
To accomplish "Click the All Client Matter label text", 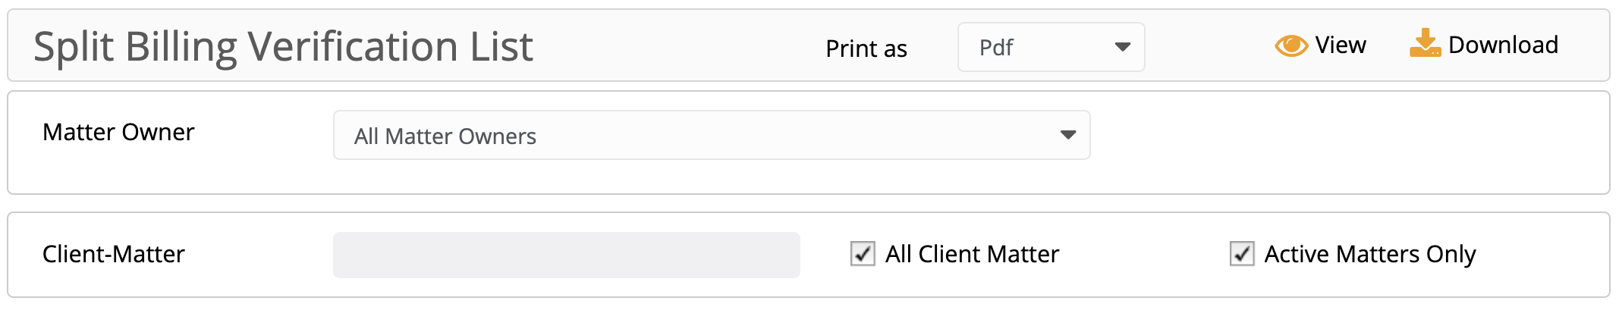I will point(972,254).
